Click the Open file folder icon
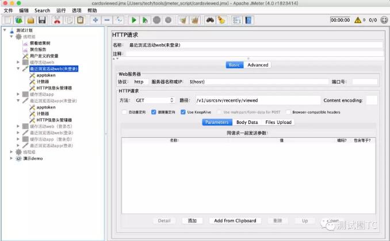Image resolution: width=390 pixels, height=241 pixels. (30, 20)
